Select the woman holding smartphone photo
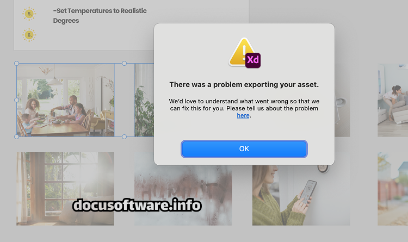408x242 pixels. (301, 195)
